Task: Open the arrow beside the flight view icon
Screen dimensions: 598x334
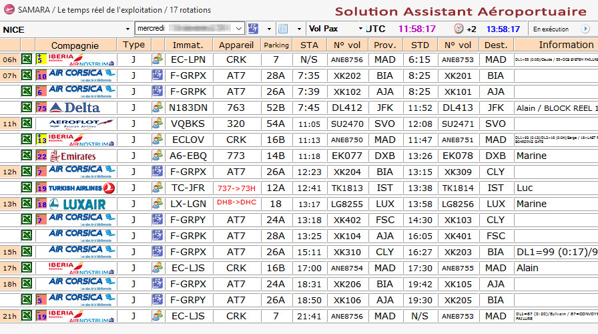Action: (269, 29)
